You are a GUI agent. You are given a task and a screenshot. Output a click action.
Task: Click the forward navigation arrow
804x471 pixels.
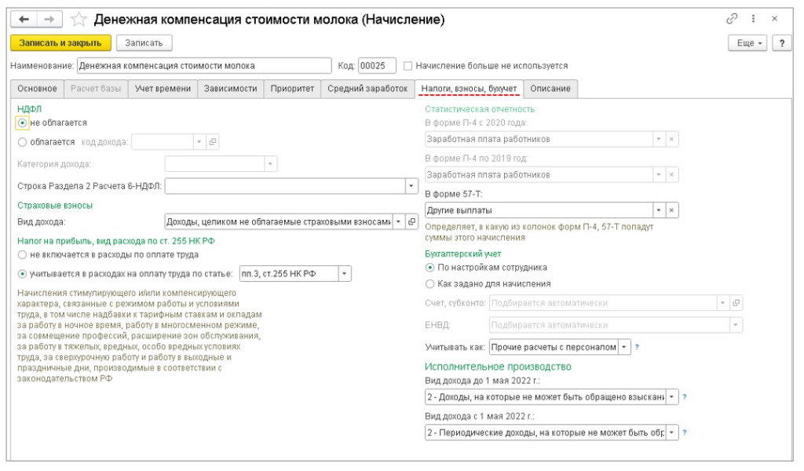(x=39, y=19)
